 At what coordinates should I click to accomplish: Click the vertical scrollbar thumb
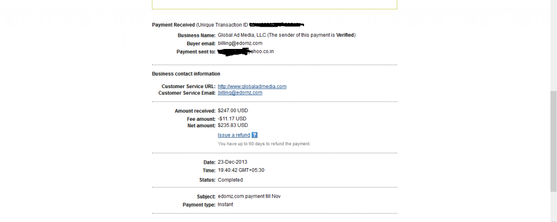[x=553, y=141]
